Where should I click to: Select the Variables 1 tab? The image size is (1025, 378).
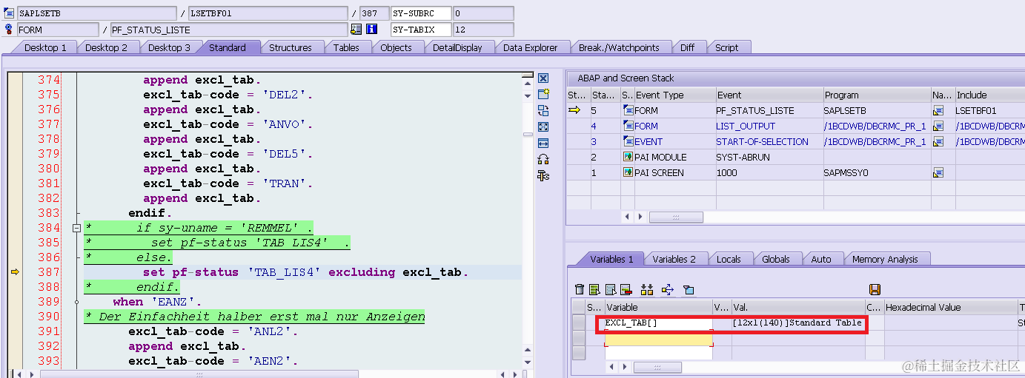pos(611,259)
